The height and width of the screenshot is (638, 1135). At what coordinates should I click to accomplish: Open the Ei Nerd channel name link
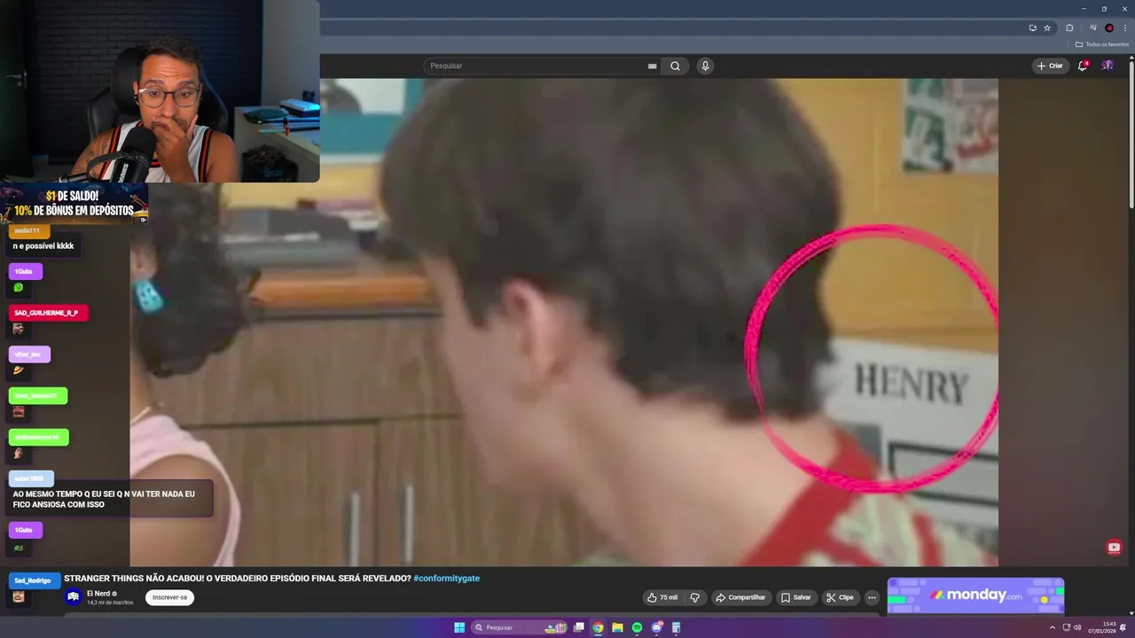tap(98, 593)
